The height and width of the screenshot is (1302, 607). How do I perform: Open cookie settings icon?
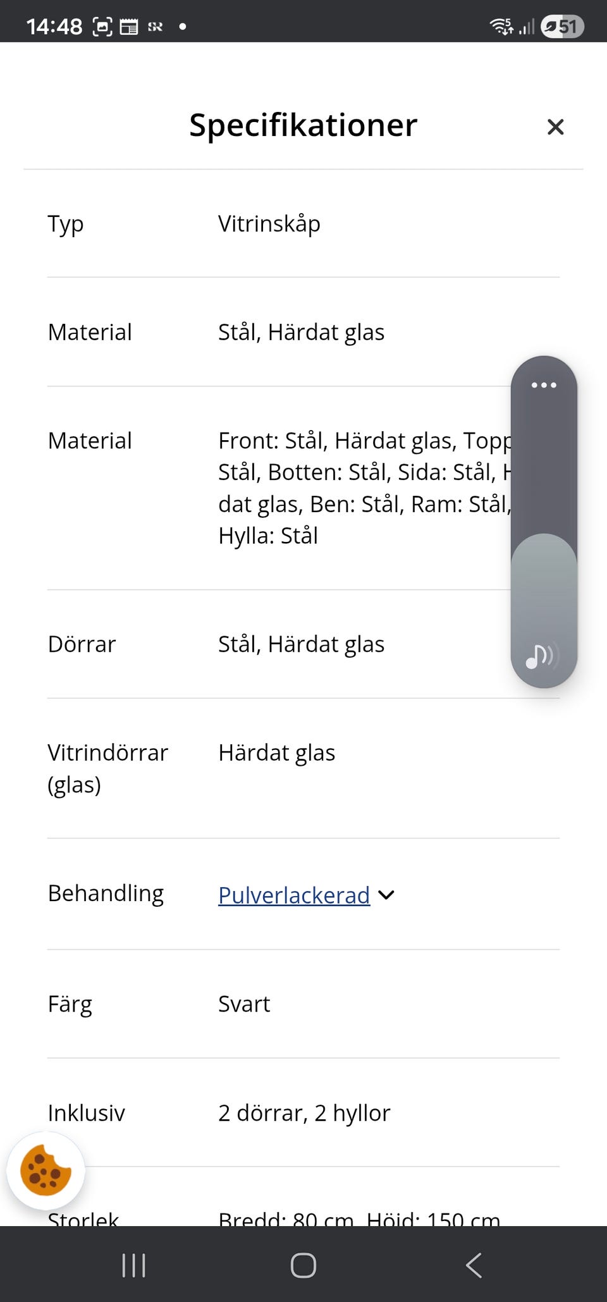(46, 1170)
